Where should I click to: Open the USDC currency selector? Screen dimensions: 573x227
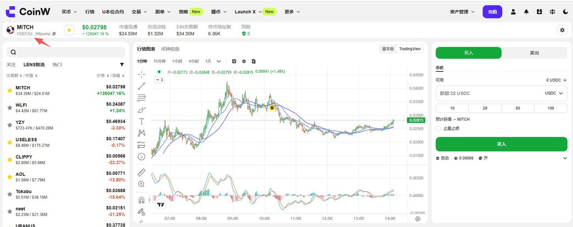(554, 93)
